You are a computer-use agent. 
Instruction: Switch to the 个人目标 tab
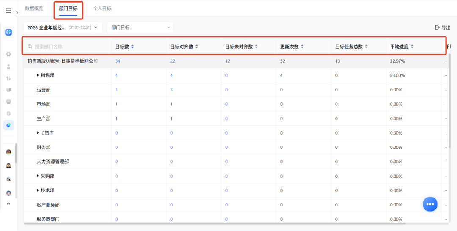[x=102, y=8]
